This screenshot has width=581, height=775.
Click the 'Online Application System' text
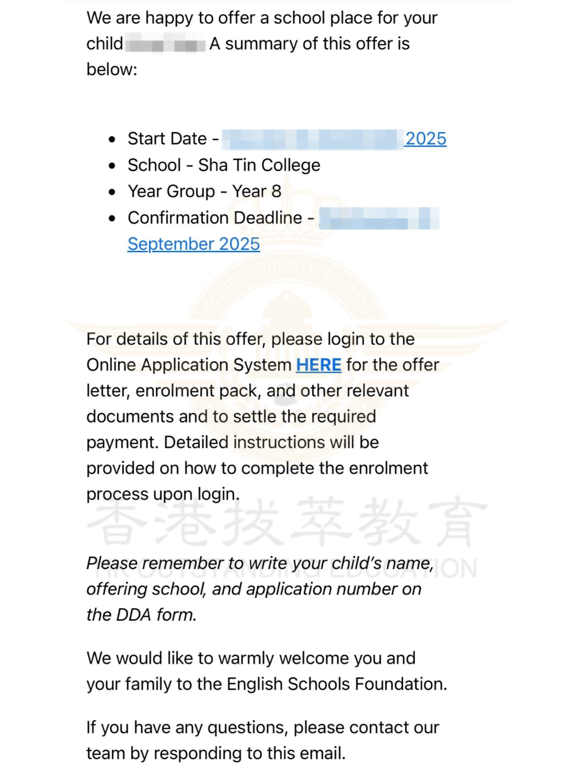pos(189,365)
